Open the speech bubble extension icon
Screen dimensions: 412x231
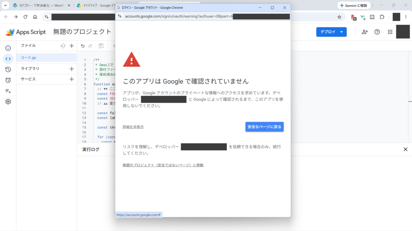pyautogui.click(x=372, y=17)
